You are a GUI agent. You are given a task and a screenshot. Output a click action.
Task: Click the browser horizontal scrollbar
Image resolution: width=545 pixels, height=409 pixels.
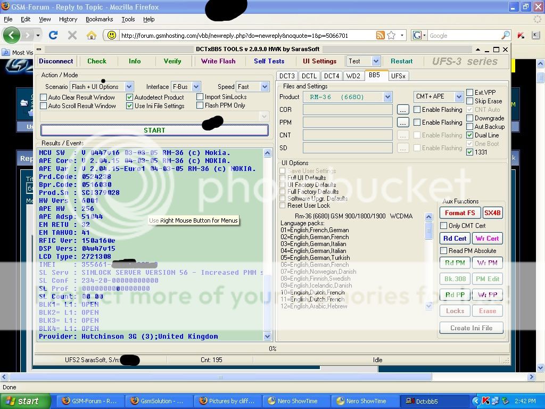coord(220,377)
